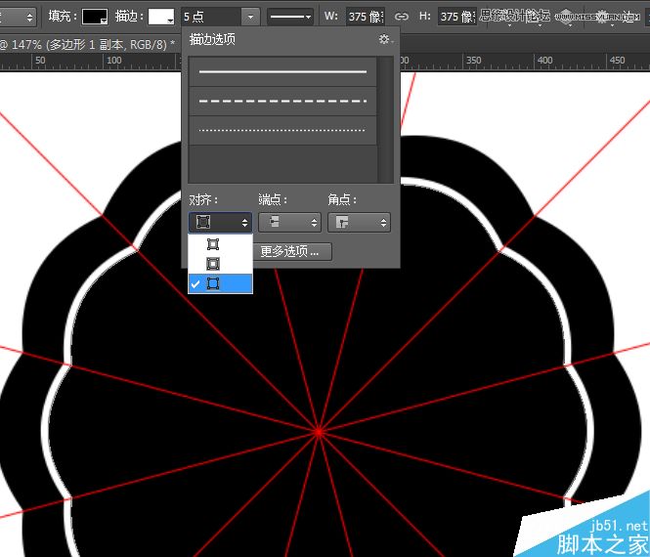
Task: Open the black fill color swatch
Action: [x=95, y=17]
